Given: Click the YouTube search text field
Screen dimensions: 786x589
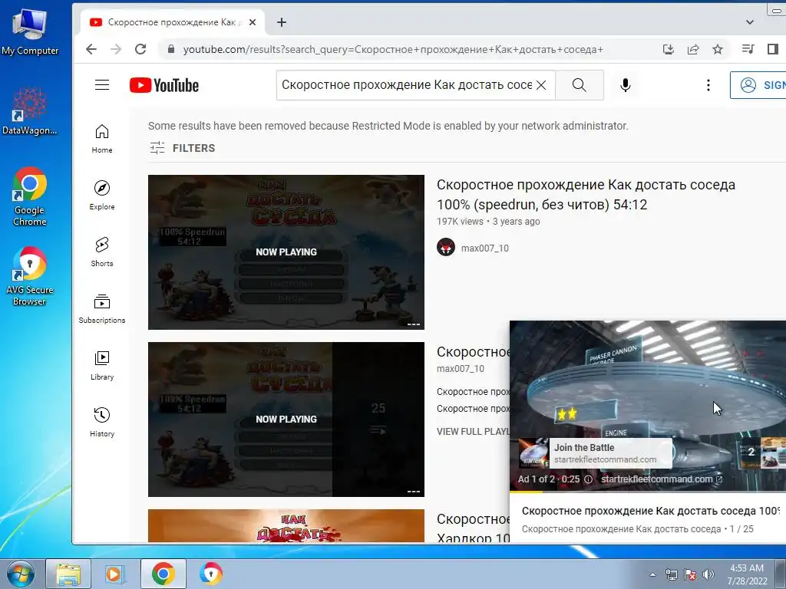Looking at the screenshot, I should [x=406, y=85].
